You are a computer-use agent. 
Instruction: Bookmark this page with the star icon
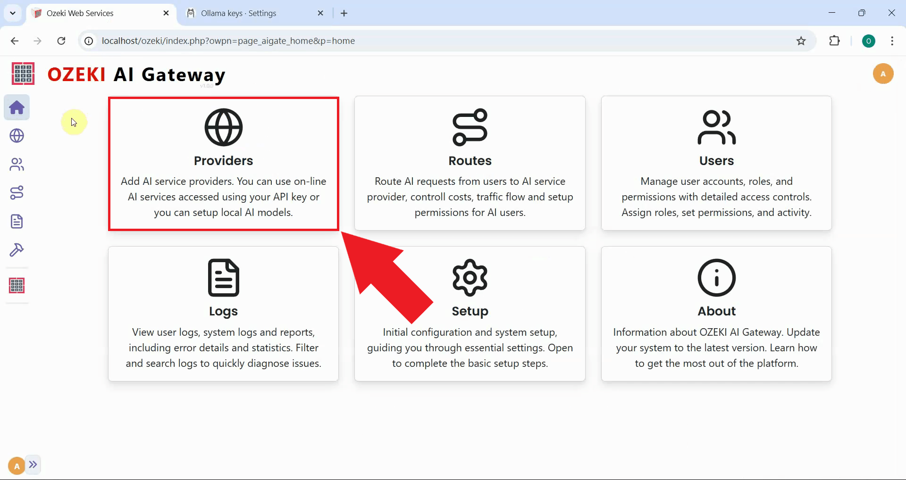pos(801,41)
